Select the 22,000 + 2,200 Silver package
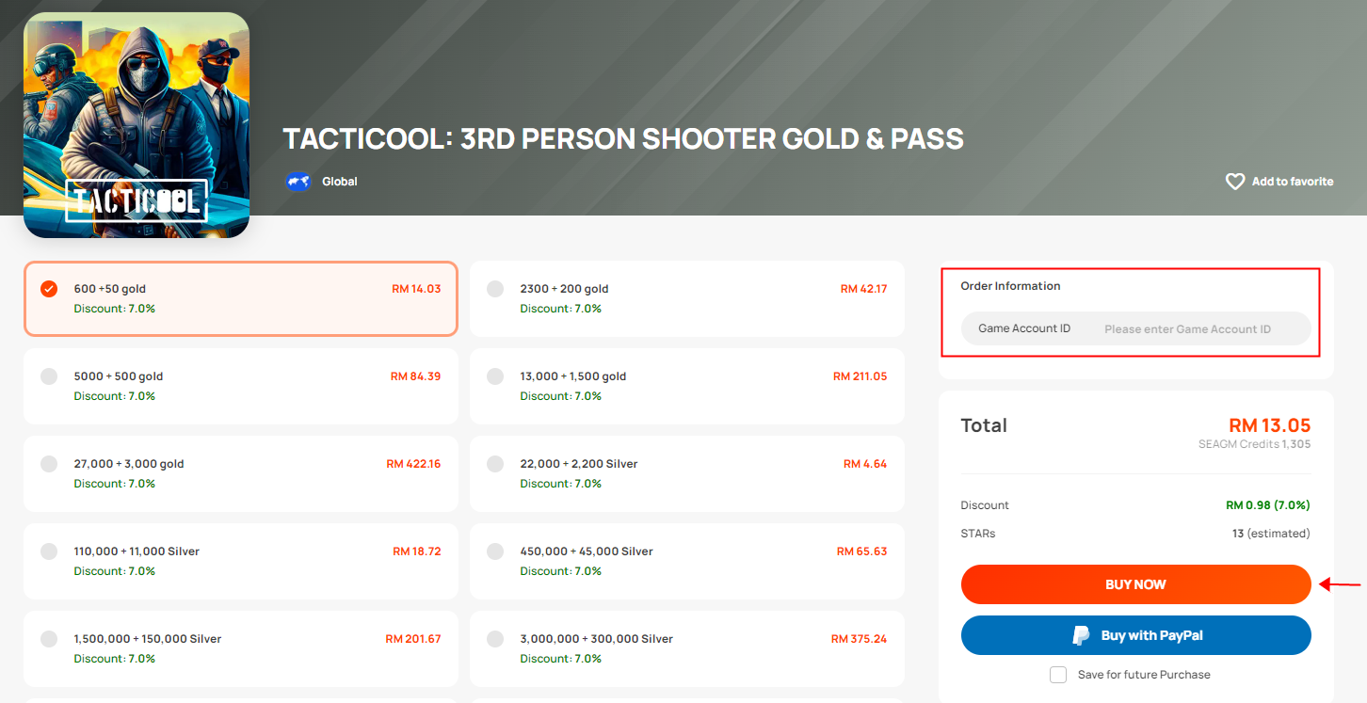 (687, 473)
